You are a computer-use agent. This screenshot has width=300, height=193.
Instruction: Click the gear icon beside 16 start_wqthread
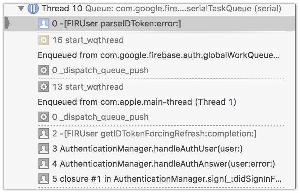click(44, 40)
